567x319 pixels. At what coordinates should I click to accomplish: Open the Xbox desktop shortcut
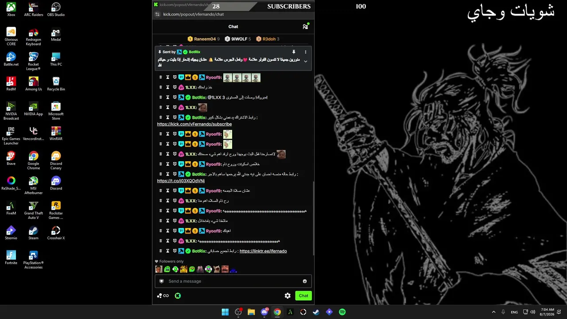pyautogui.click(x=11, y=10)
